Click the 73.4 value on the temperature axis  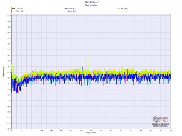(9, 95)
